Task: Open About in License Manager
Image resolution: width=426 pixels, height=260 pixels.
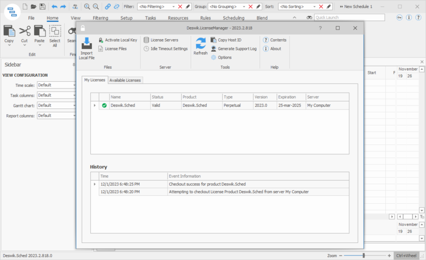Action: tap(272, 49)
